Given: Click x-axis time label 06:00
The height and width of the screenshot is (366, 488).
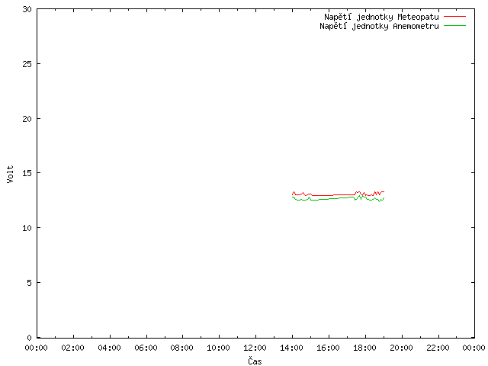Looking at the screenshot, I should click(146, 348).
